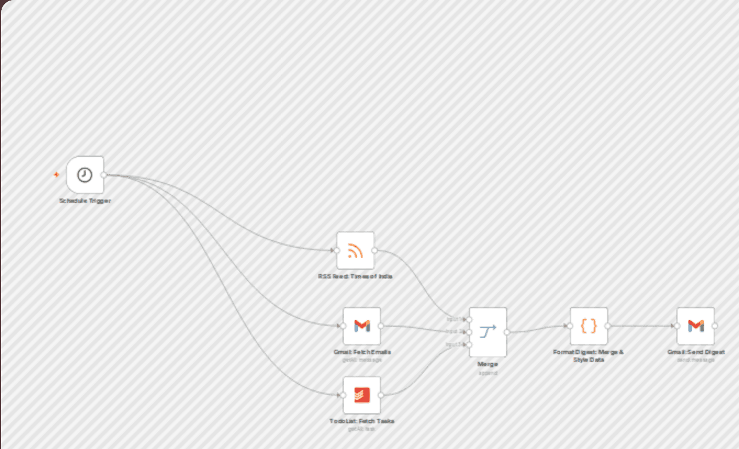The width and height of the screenshot is (739, 449).
Task: Click the "append" subtitle under Merge
Action: click(x=488, y=373)
